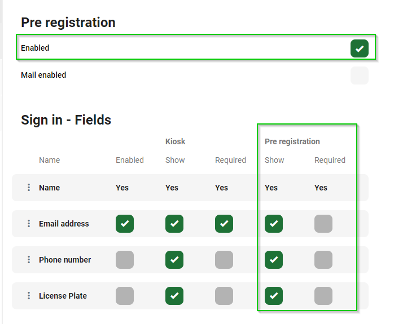
Task: Uncheck License Plate Kiosk Show checkbox
Action: point(174,296)
